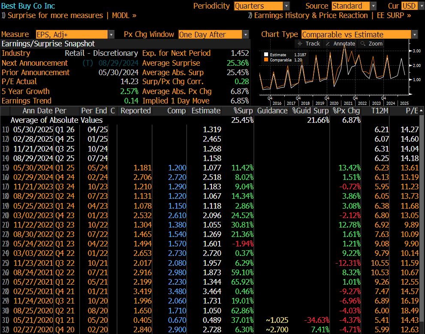Click the %Guid Surp column header
Image resolution: width=425 pixels, height=334 pixels.
pos(310,111)
